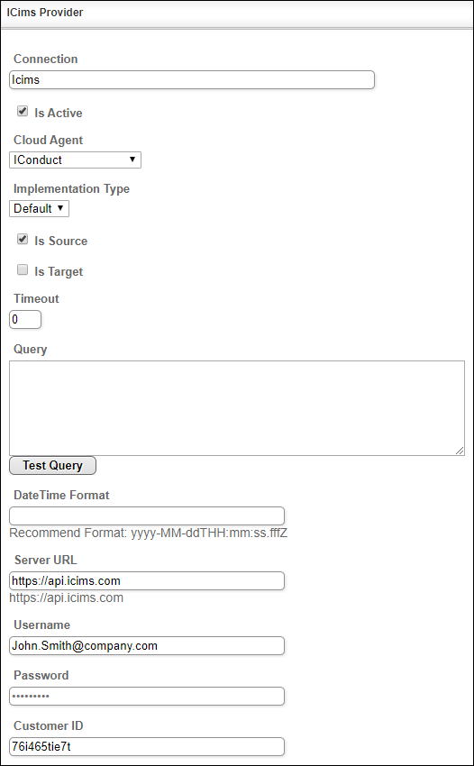The width and height of the screenshot is (474, 766).
Task: Expand the Implementation Type dropdown
Action: [x=39, y=208]
